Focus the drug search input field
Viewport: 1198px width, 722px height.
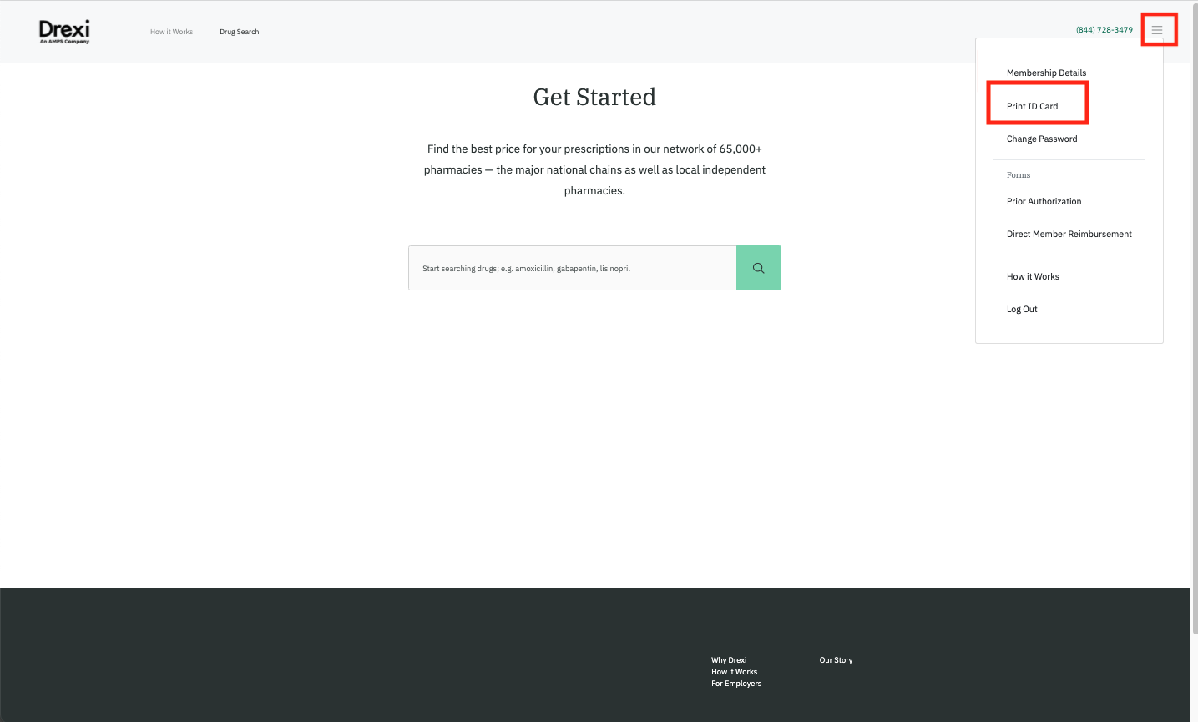tap(572, 268)
